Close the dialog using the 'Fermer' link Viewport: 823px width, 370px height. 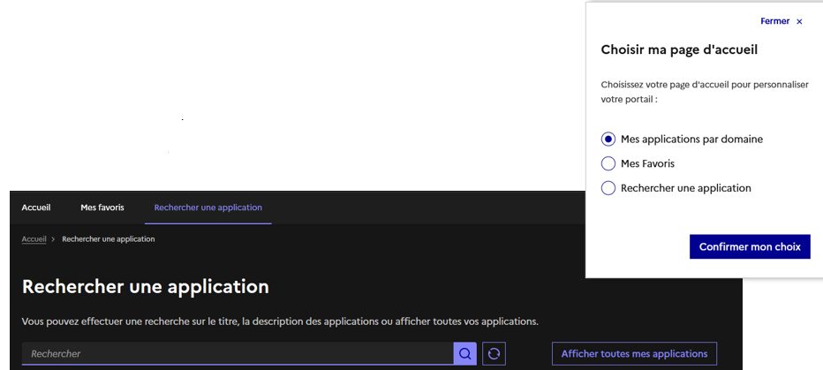(774, 21)
